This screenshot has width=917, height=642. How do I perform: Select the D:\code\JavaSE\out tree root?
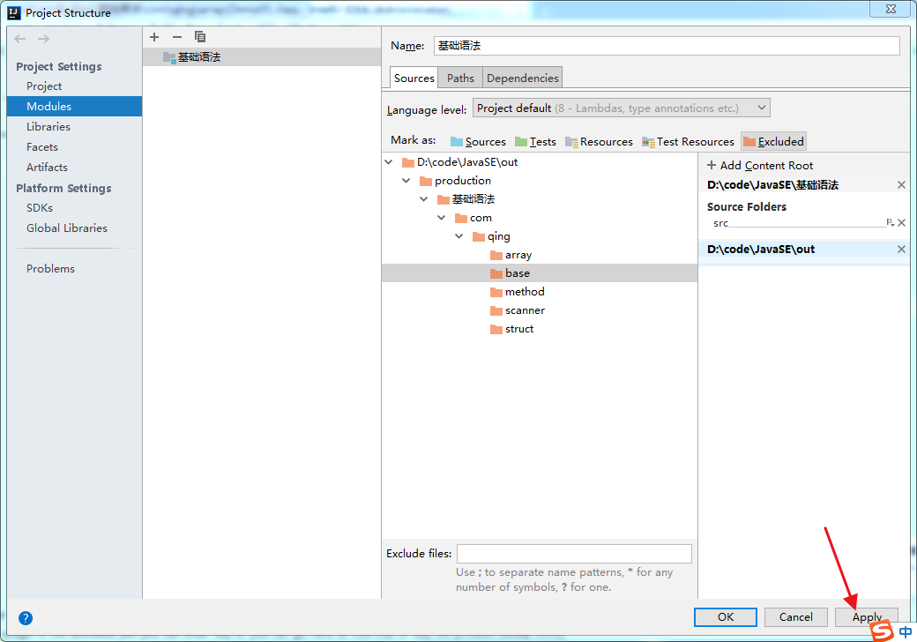coord(467,162)
